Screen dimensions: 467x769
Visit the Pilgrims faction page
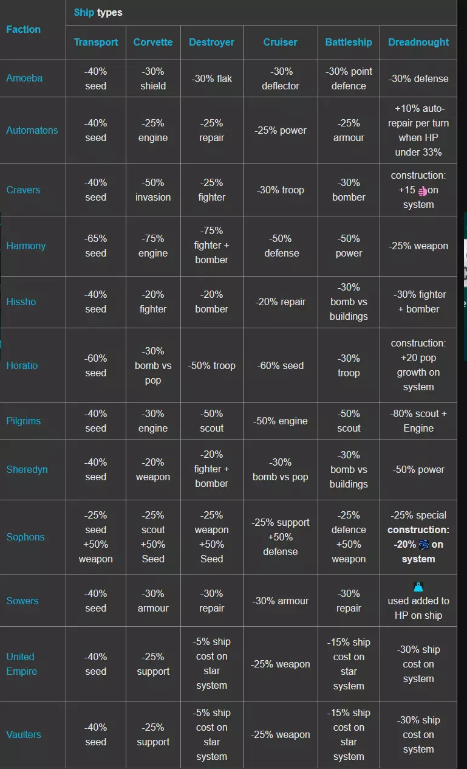click(x=24, y=421)
